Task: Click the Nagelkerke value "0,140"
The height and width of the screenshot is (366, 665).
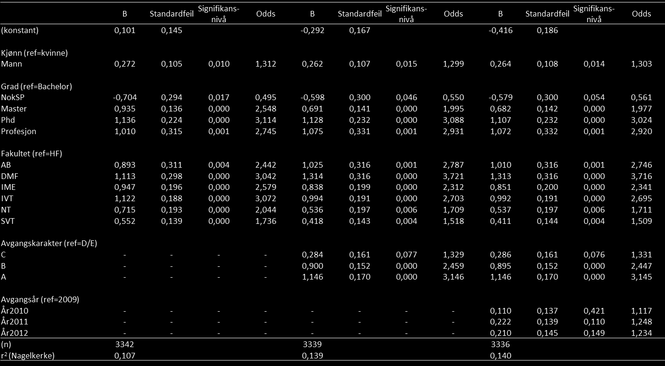Action: (501, 356)
